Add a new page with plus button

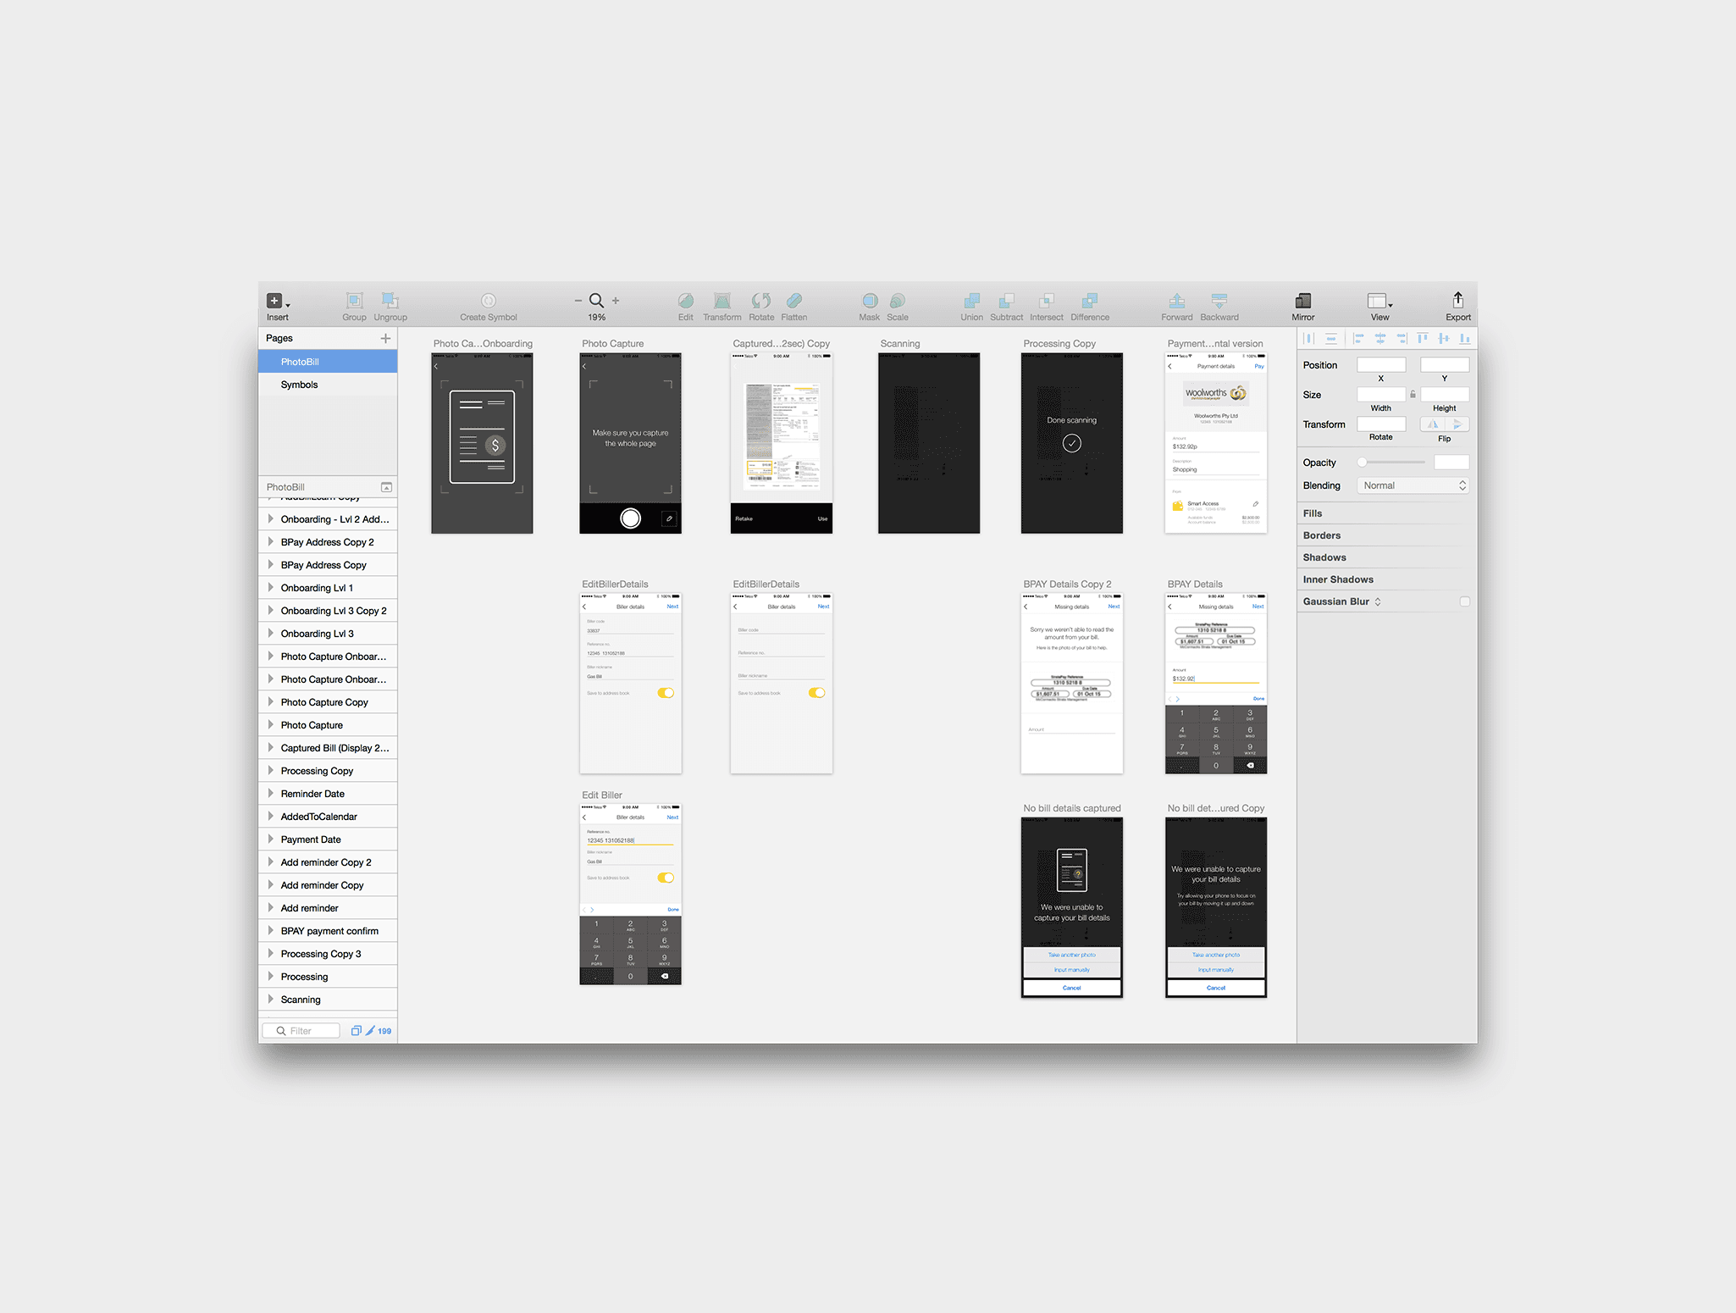[385, 338]
